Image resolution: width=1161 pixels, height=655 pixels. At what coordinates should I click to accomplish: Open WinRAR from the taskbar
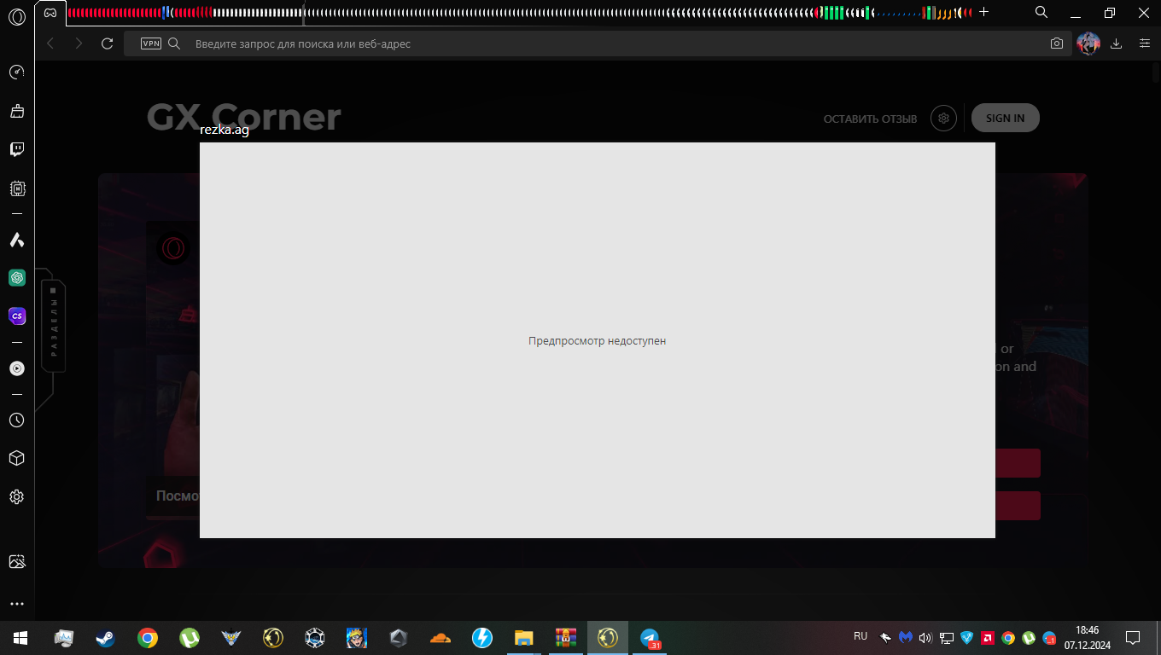[566, 637]
